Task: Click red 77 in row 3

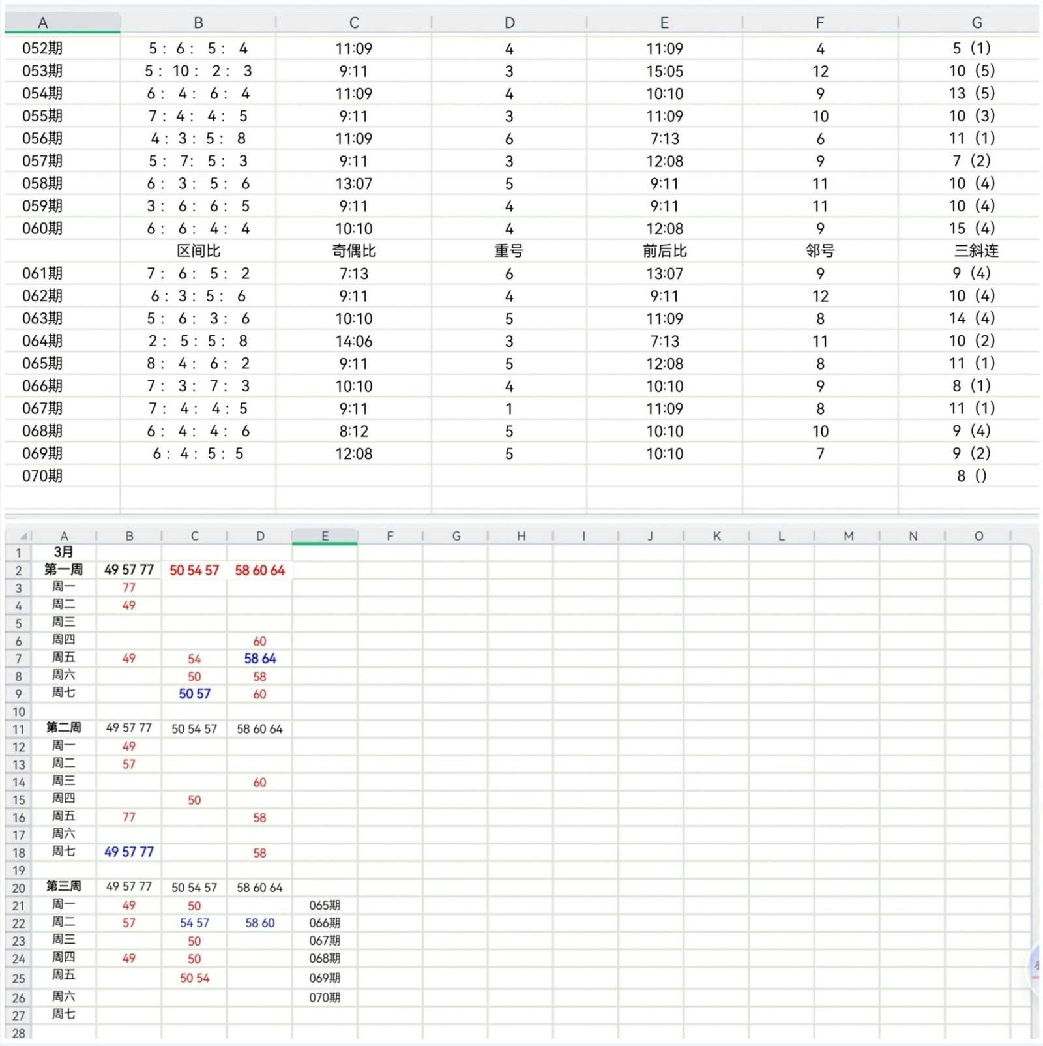Action: 129,588
